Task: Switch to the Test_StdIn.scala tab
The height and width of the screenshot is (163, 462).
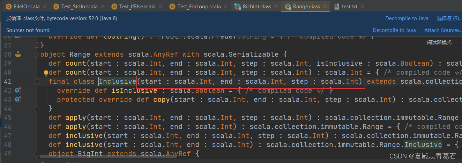Action: [80, 7]
